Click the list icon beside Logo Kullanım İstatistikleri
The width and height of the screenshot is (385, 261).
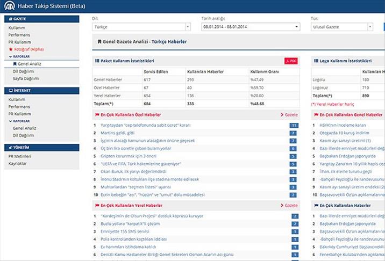315,61
